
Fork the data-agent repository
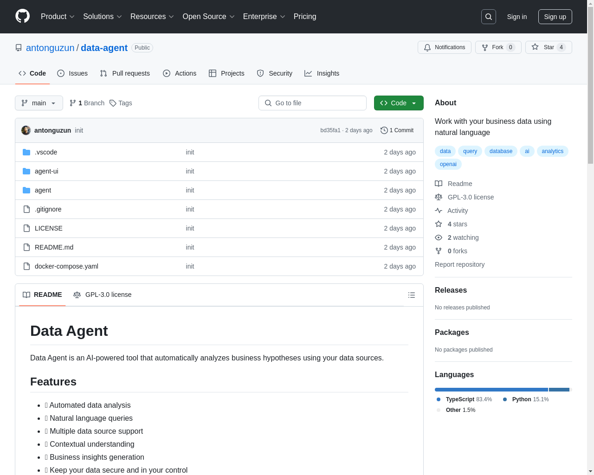498,47
